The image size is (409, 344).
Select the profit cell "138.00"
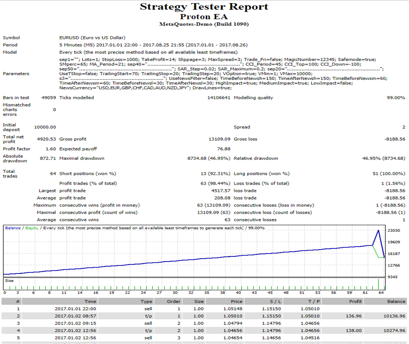(354, 331)
